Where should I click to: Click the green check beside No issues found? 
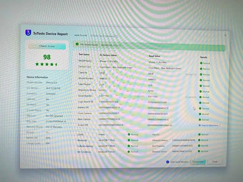pos(77,44)
